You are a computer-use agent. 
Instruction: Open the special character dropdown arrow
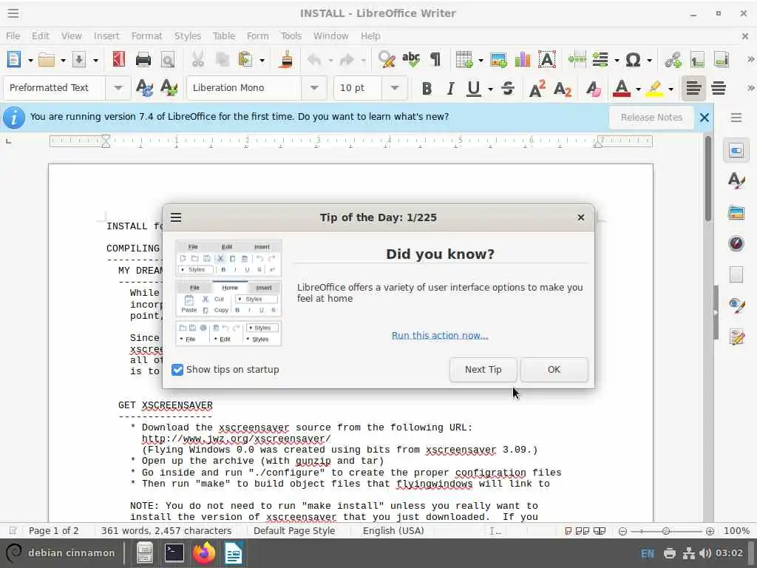coord(649,61)
